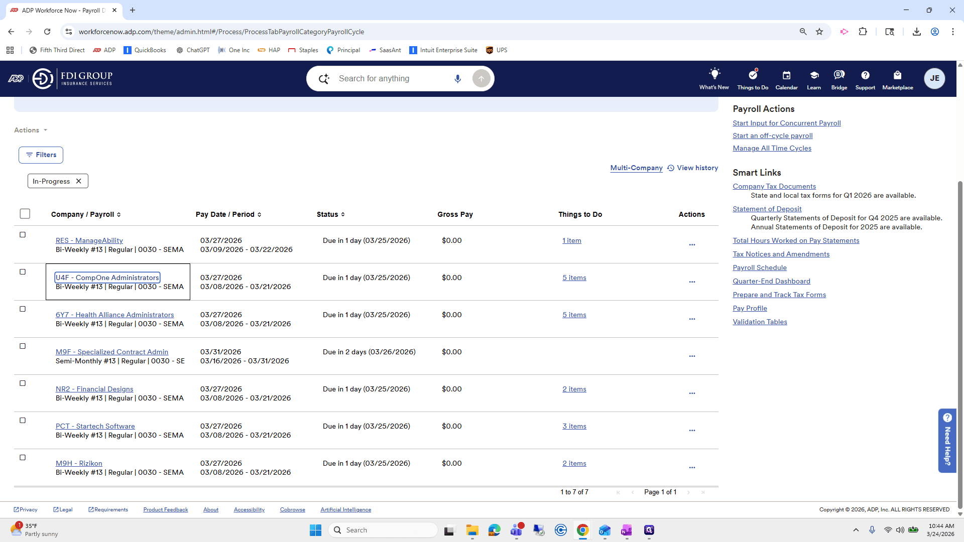Open the Bridge community icon
The width and height of the screenshot is (964, 542).
pos(839,75)
